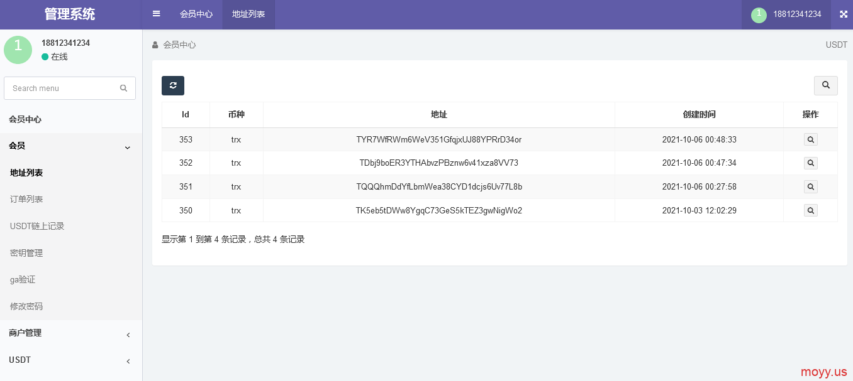This screenshot has height=381, width=853.
Task: Open 订单列表 in the sidebar
Action: 26,199
